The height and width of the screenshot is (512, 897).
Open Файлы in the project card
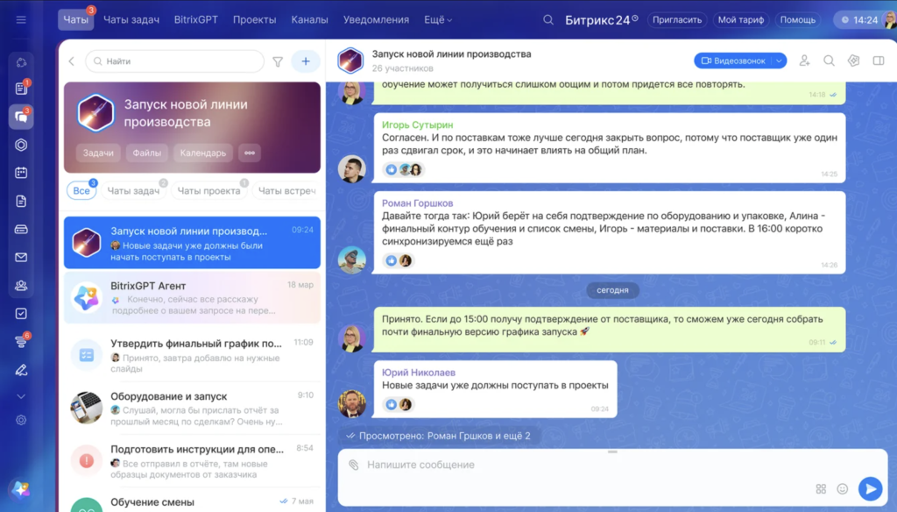pyautogui.click(x=146, y=153)
